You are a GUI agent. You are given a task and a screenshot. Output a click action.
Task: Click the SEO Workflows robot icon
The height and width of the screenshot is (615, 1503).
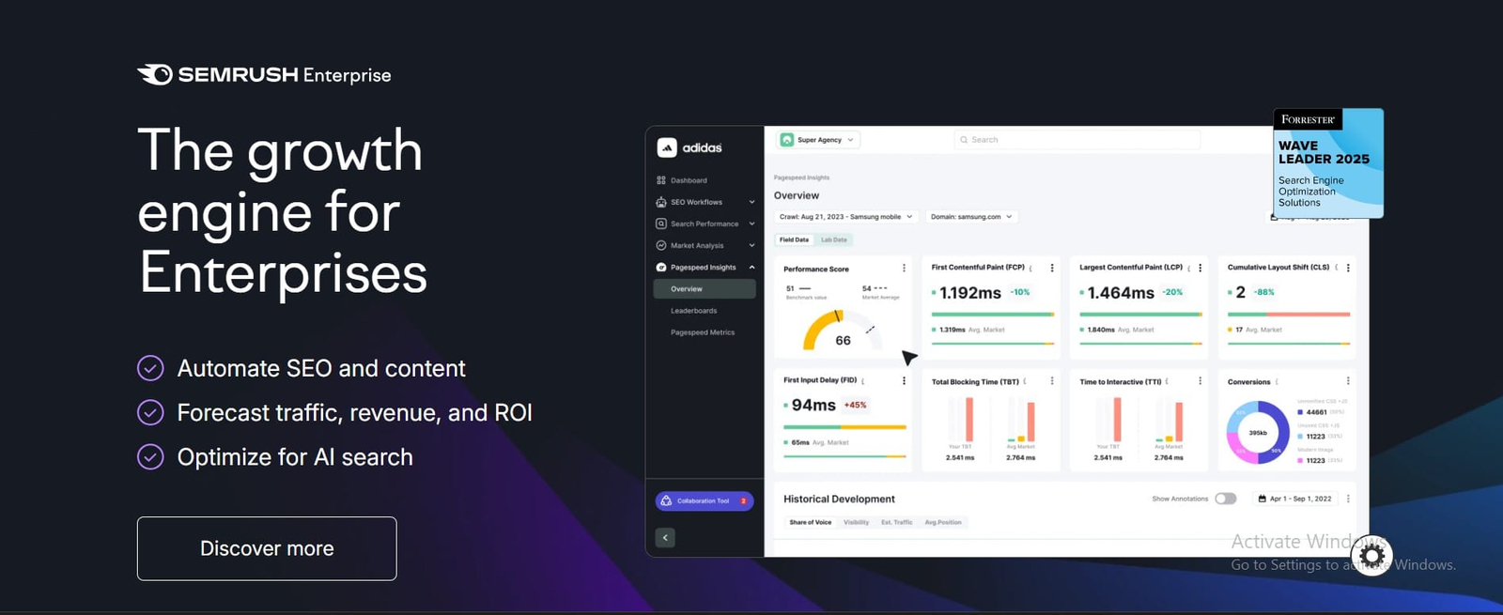coord(661,202)
